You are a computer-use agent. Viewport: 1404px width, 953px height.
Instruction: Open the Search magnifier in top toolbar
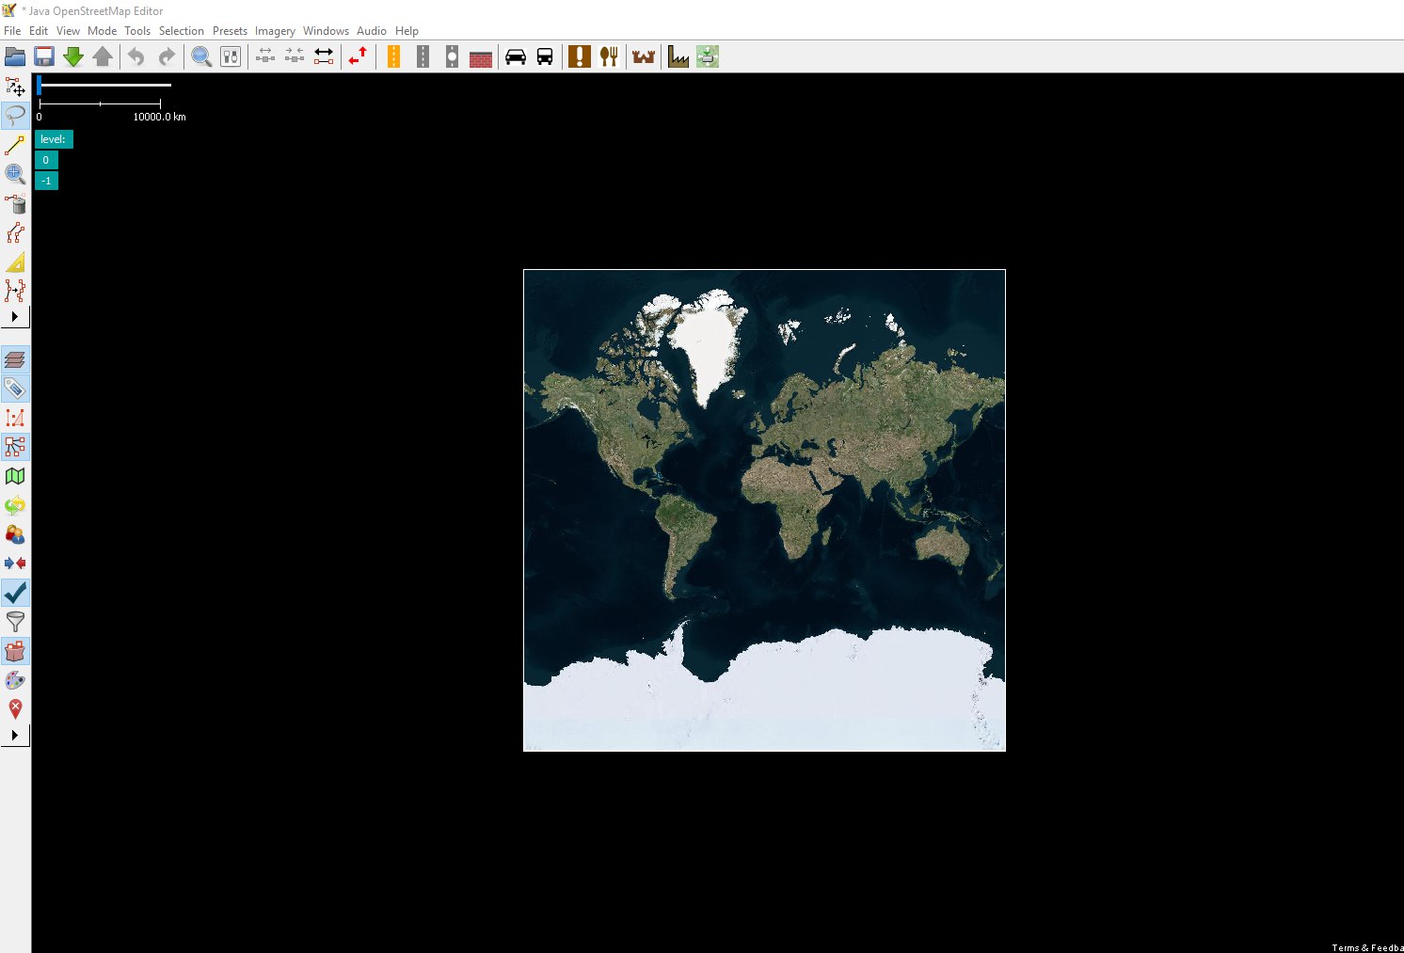pos(201,57)
